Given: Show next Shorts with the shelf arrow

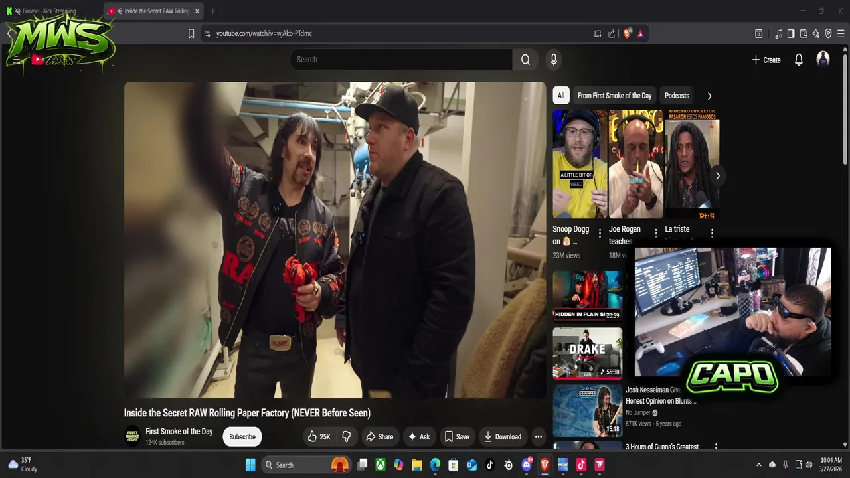Looking at the screenshot, I should tap(717, 176).
